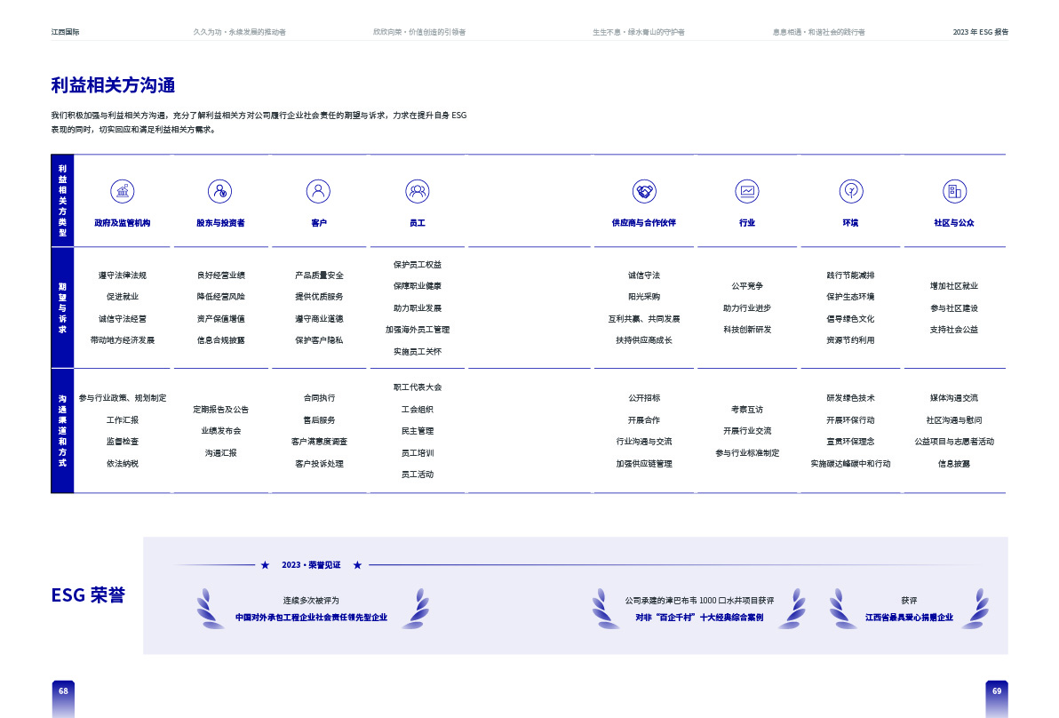The image size is (1059, 718).
Task: Click the 政府及监管机构 building icon
Action: [123, 191]
